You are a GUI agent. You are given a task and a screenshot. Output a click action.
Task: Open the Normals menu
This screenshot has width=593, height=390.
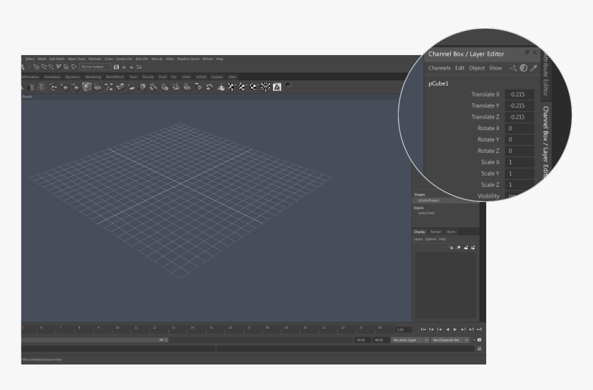tap(95, 59)
